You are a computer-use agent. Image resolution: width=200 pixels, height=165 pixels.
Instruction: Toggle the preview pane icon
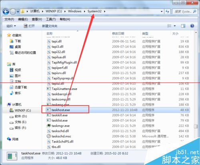tap(183, 26)
